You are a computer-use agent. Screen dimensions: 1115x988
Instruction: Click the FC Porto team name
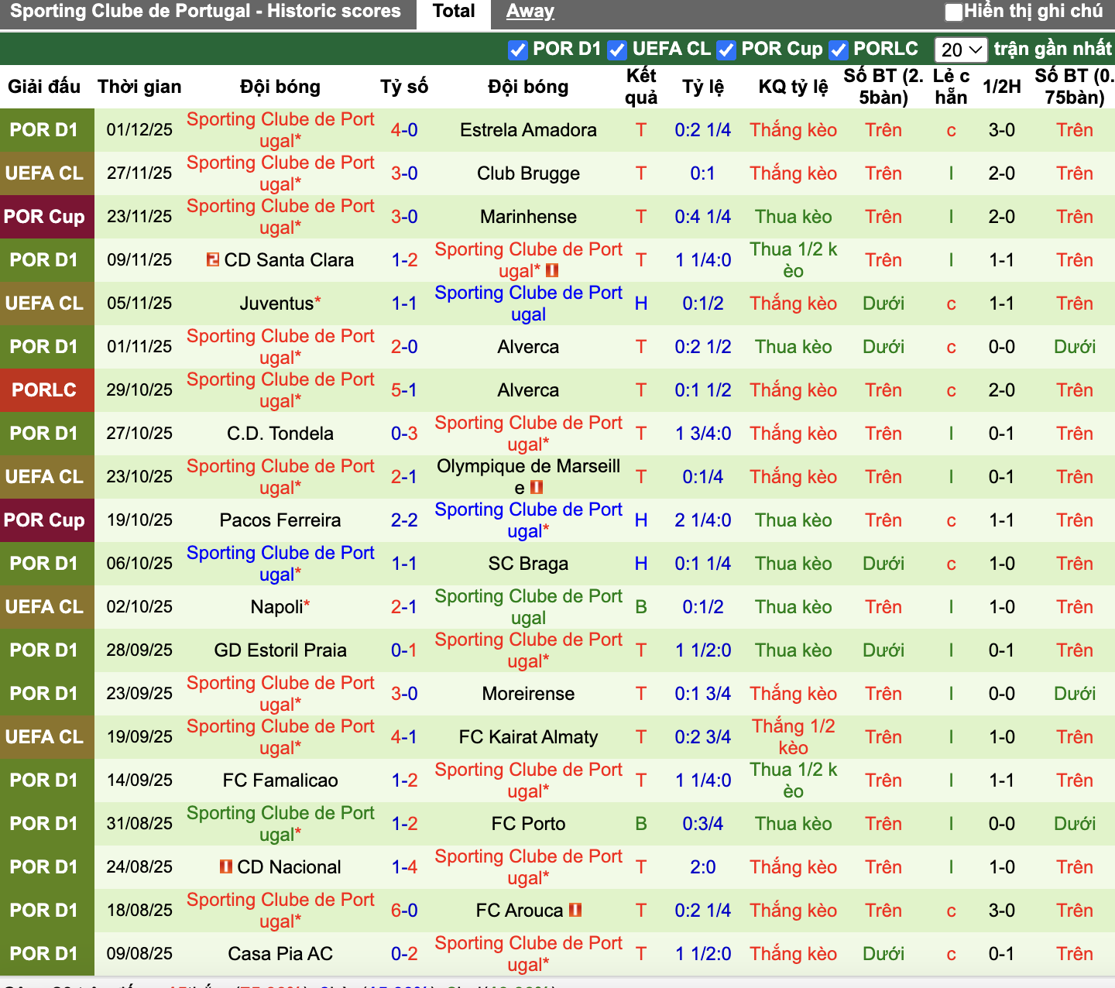(528, 824)
